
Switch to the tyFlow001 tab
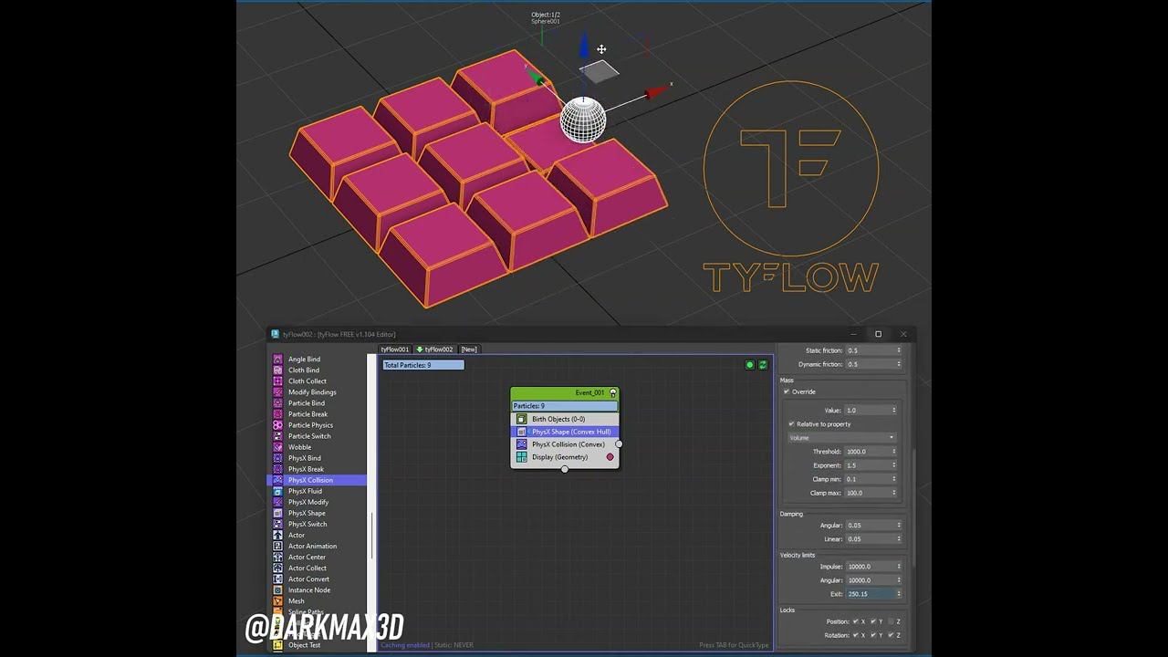(x=395, y=349)
